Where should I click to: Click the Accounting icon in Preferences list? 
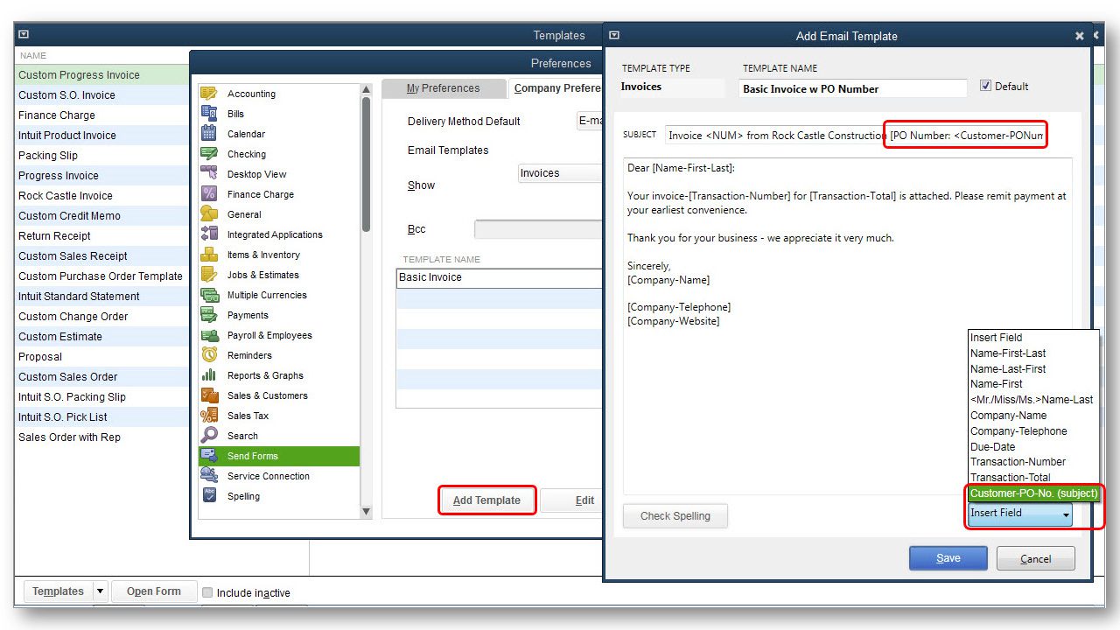click(209, 94)
